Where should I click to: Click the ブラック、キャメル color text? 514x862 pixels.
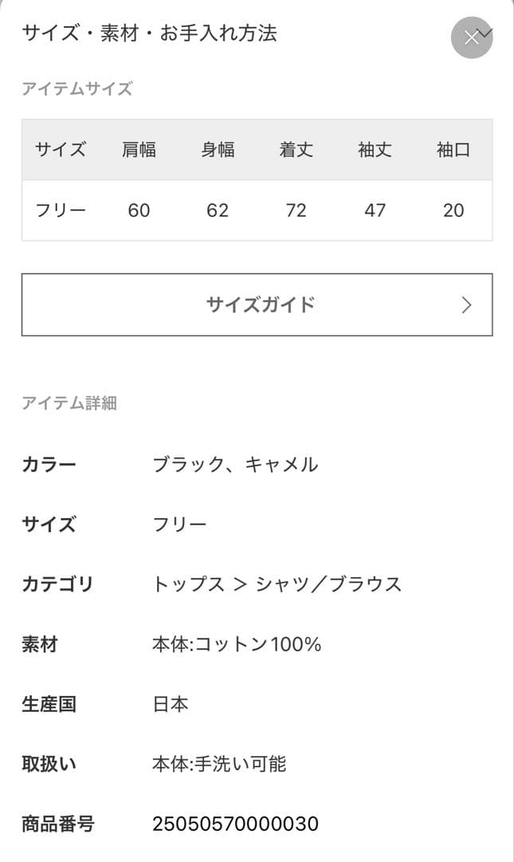click(235, 465)
